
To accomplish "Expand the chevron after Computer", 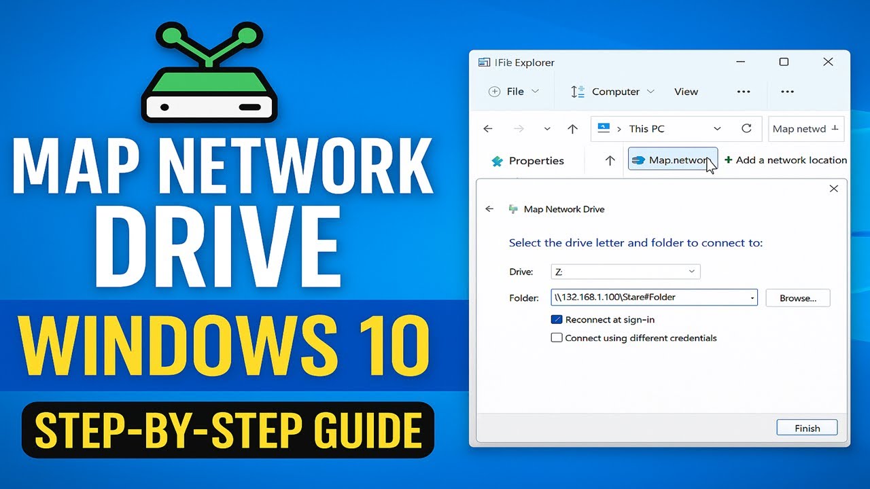I will point(650,92).
